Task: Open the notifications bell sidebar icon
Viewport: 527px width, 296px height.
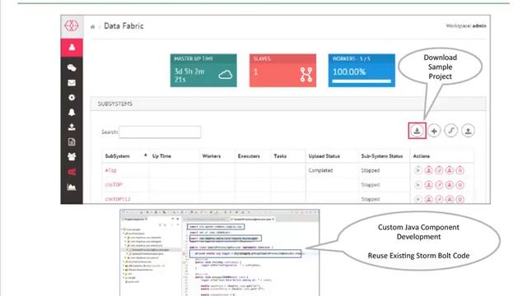Action: point(72,113)
